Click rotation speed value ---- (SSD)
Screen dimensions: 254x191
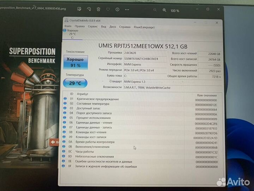tap(210, 65)
